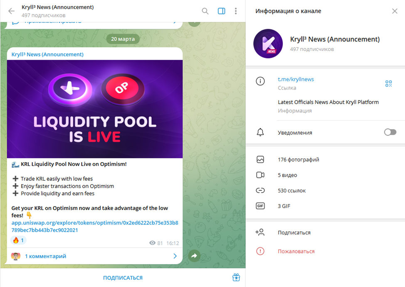Image resolution: width=405 pixels, height=287 pixels.
Task: Click 497 подписчиков in the chat header
Action: pos(43,15)
